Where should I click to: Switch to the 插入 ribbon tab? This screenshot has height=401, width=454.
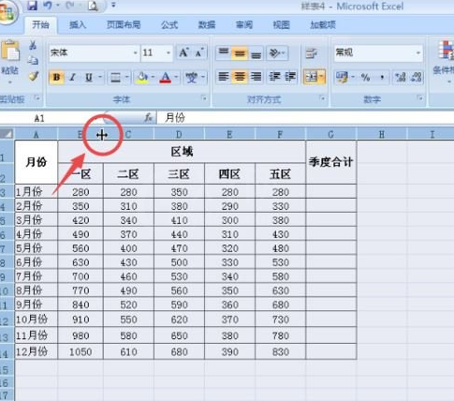[x=78, y=25]
